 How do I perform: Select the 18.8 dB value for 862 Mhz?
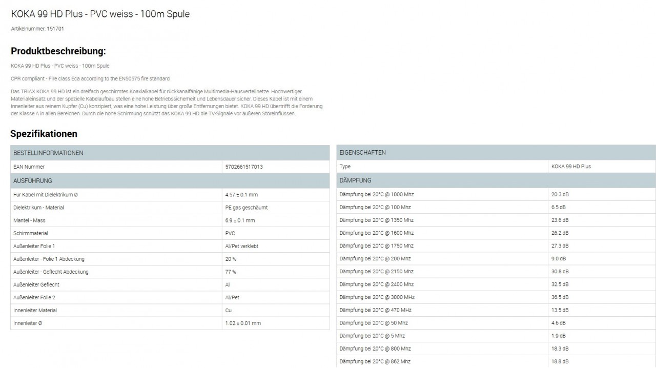pos(560,361)
